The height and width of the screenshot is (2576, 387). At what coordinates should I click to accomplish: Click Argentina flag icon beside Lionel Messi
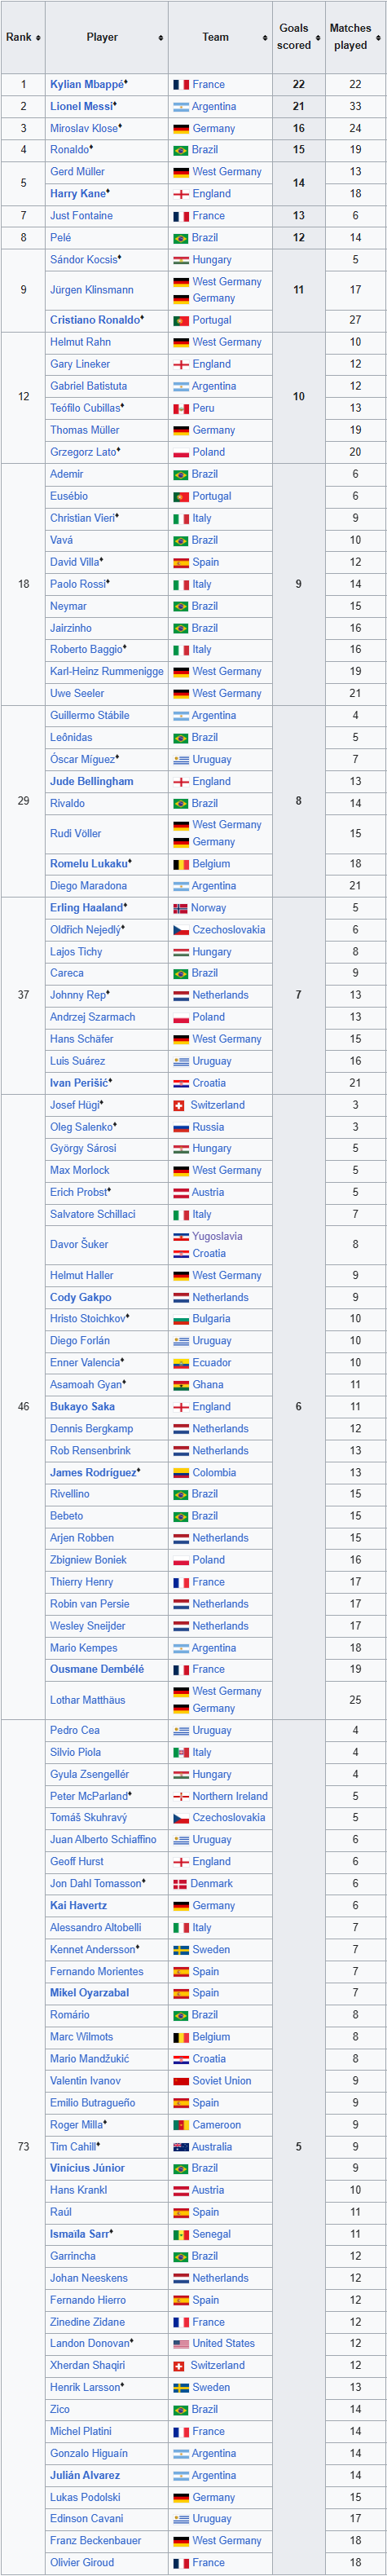tap(181, 107)
